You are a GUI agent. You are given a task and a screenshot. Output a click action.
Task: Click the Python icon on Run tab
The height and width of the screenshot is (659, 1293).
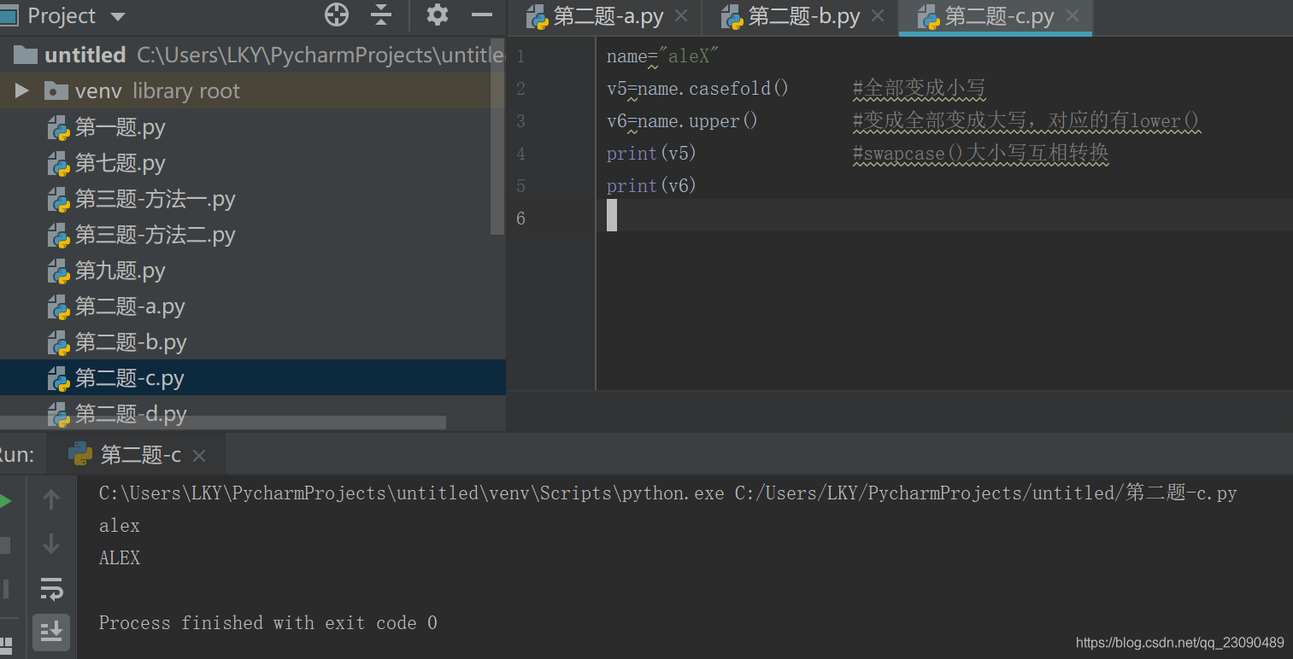click(80, 454)
